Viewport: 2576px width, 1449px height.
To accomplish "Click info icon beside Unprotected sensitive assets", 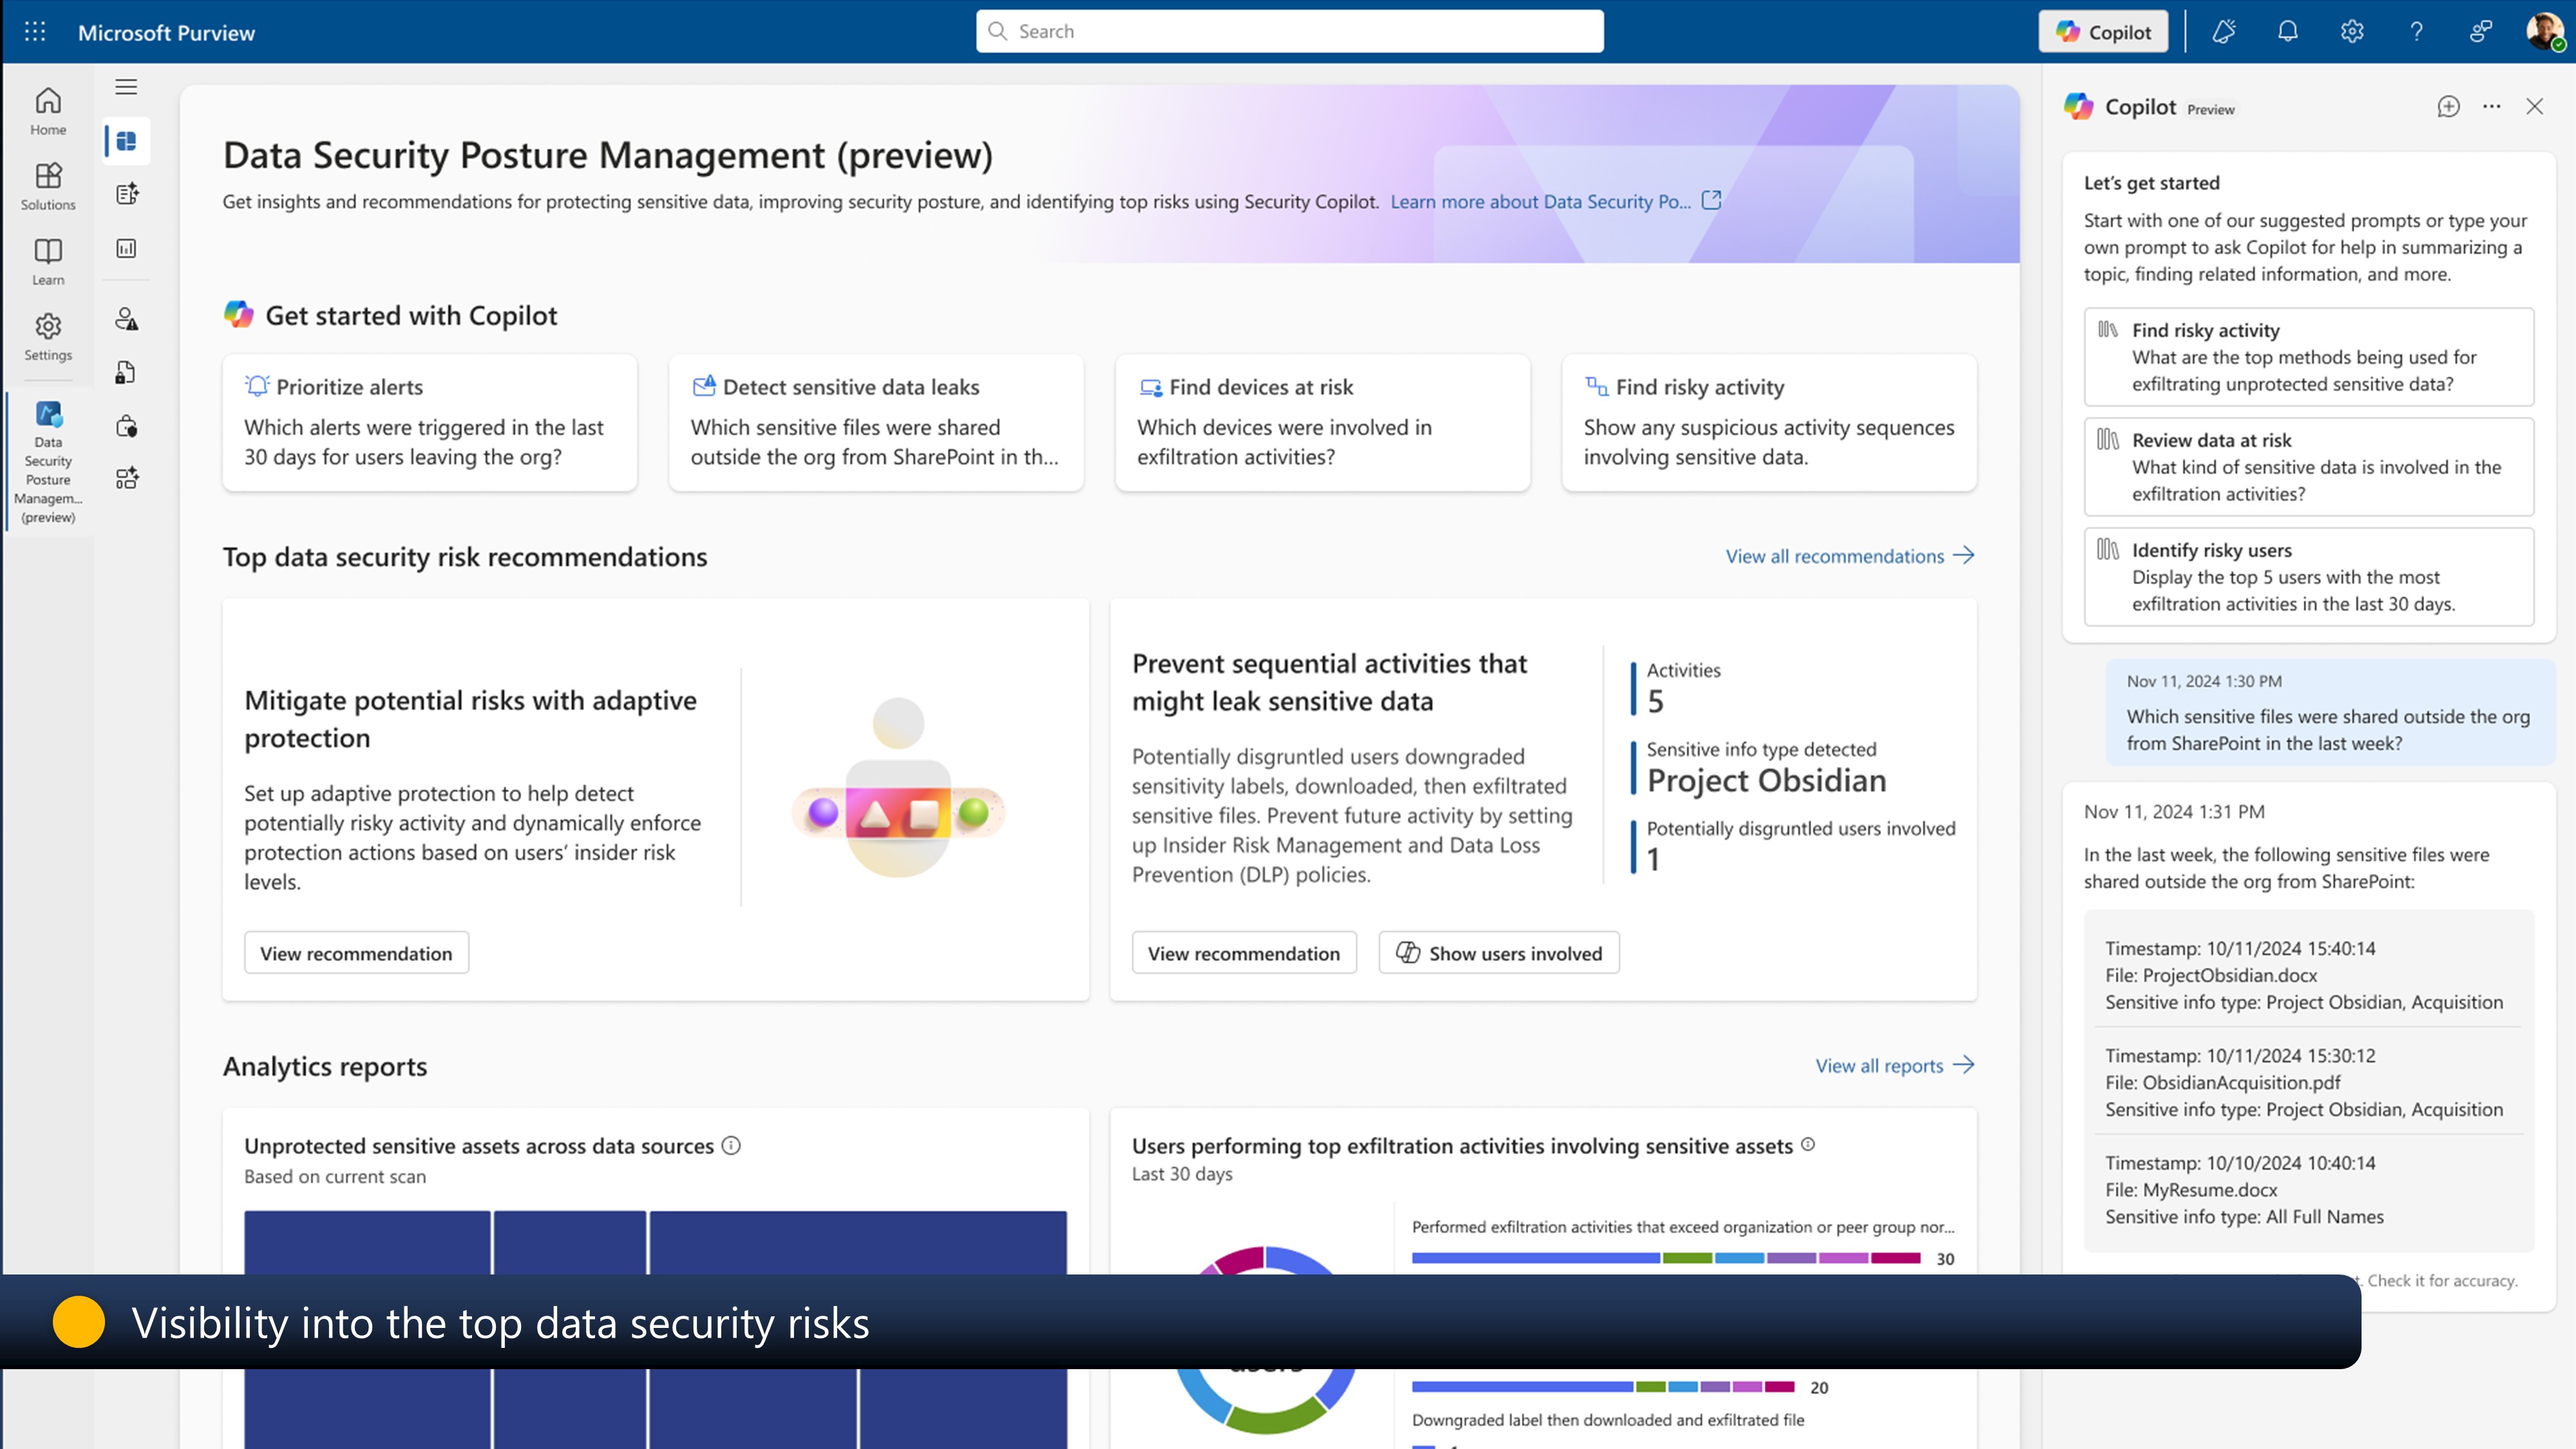I will click(731, 1146).
